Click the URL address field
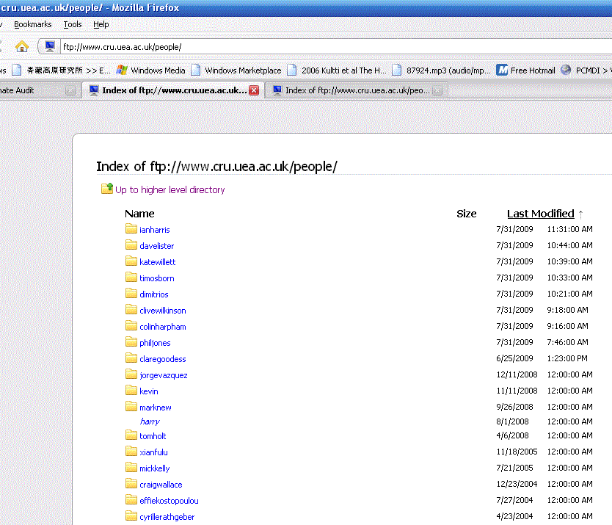Screen dimensions: 612x525 click(x=330, y=47)
